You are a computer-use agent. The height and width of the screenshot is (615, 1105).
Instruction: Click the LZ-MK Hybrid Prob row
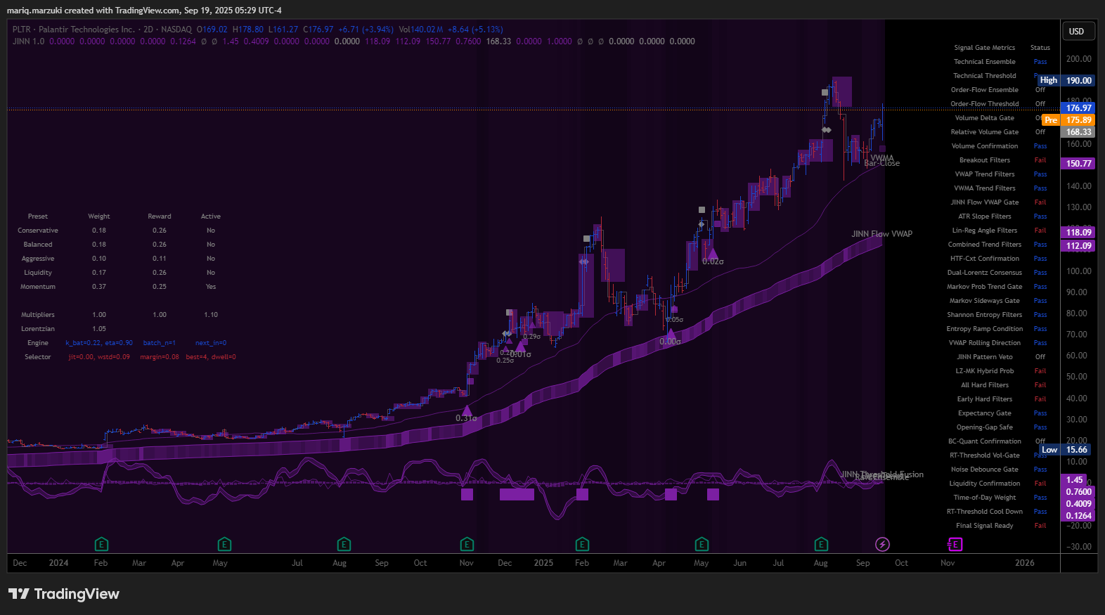1001,371
